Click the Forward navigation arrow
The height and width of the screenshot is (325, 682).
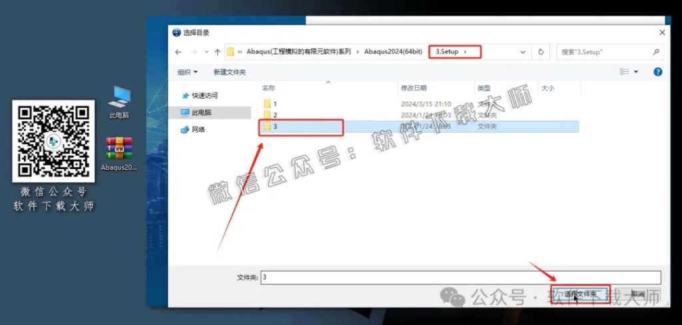(194, 52)
